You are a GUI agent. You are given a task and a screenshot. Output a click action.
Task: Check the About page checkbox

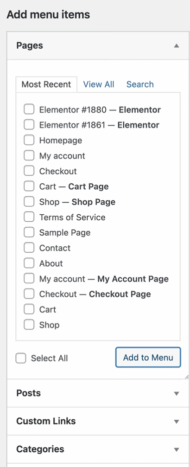click(x=29, y=263)
